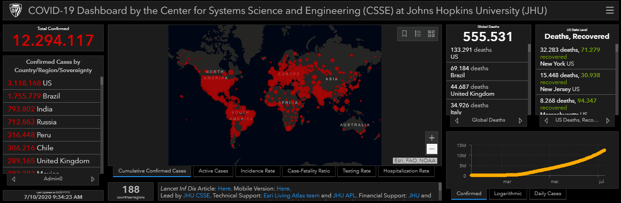Click the Admin0 label in list pager
The width and height of the screenshot is (621, 203).
point(53,179)
